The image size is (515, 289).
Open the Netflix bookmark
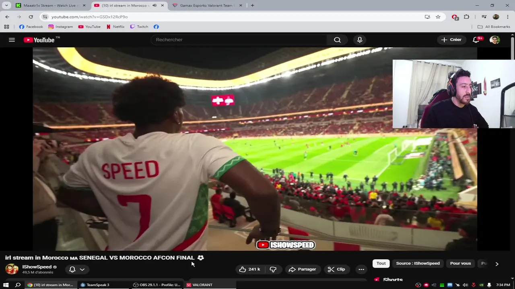(115, 26)
